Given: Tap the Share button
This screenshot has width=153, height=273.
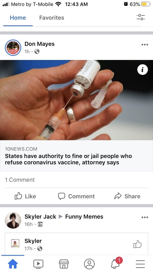Looking at the screenshot, I should (127, 196).
